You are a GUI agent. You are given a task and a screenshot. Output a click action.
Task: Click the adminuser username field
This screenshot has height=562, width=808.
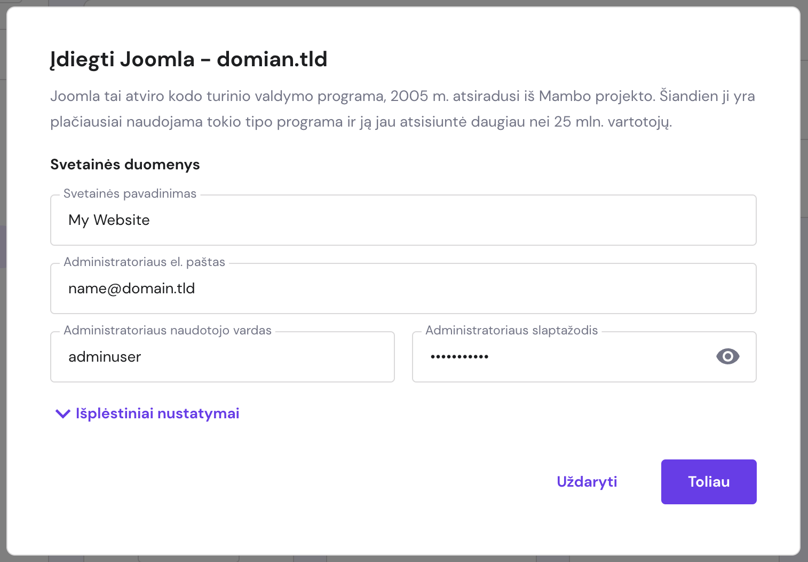pyautogui.click(x=222, y=356)
